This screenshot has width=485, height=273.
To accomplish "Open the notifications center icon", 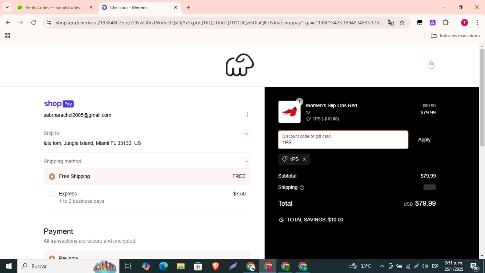I will (x=475, y=267).
